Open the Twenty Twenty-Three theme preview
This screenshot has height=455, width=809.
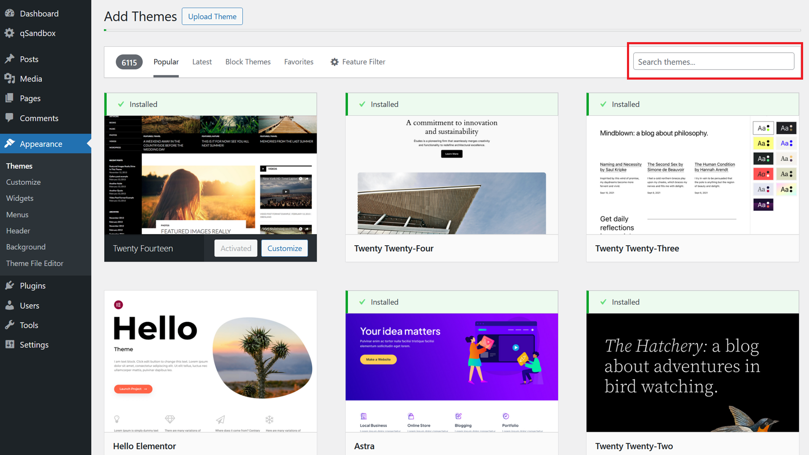coord(693,175)
